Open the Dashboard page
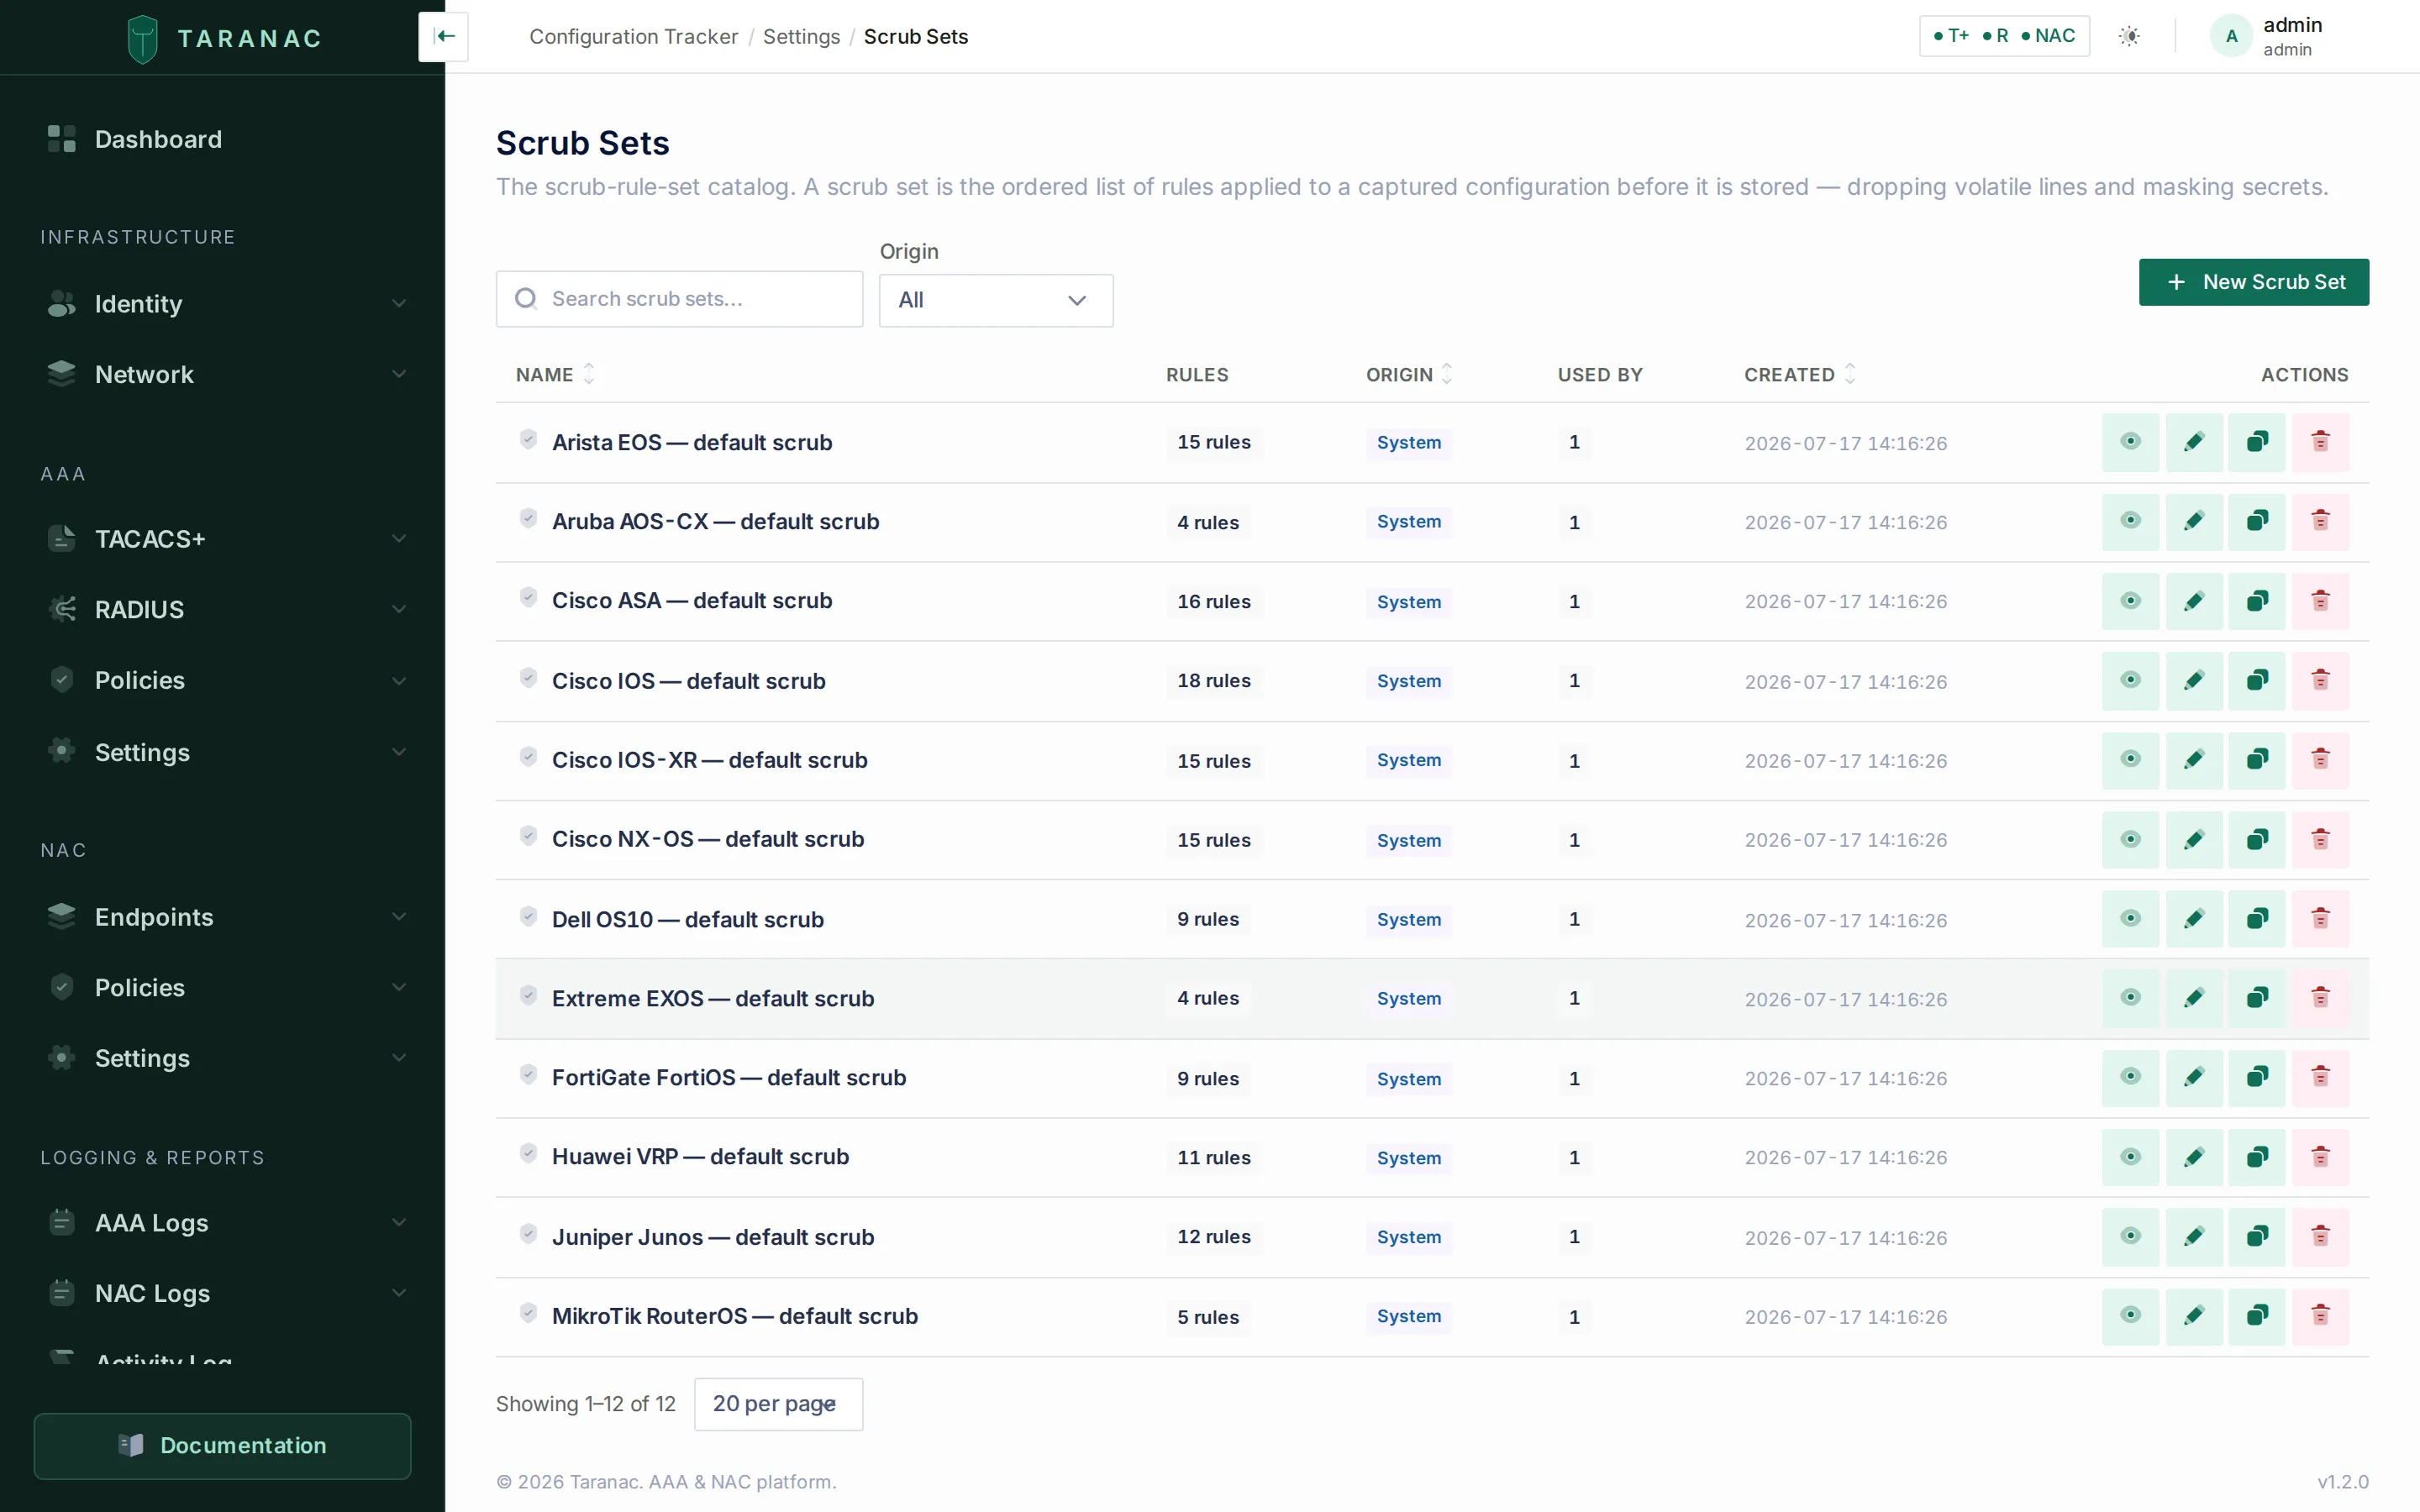This screenshot has height=1512, width=2420. click(222, 139)
